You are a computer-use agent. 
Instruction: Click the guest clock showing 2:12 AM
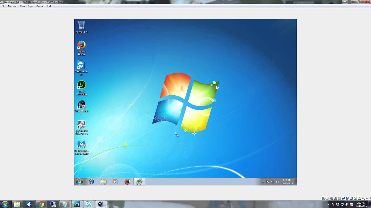pos(287,182)
